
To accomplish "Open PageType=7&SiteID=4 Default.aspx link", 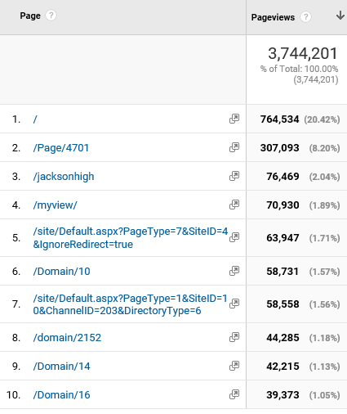I will [x=131, y=237].
